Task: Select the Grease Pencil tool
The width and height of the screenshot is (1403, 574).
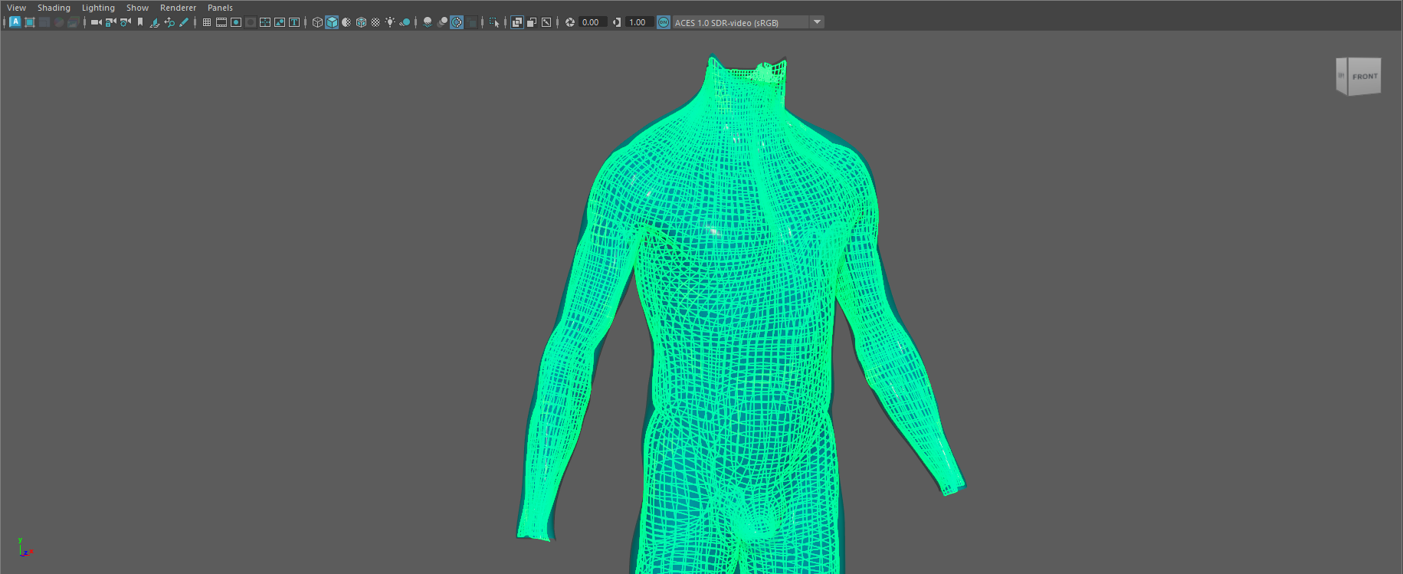Action: coord(184,22)
